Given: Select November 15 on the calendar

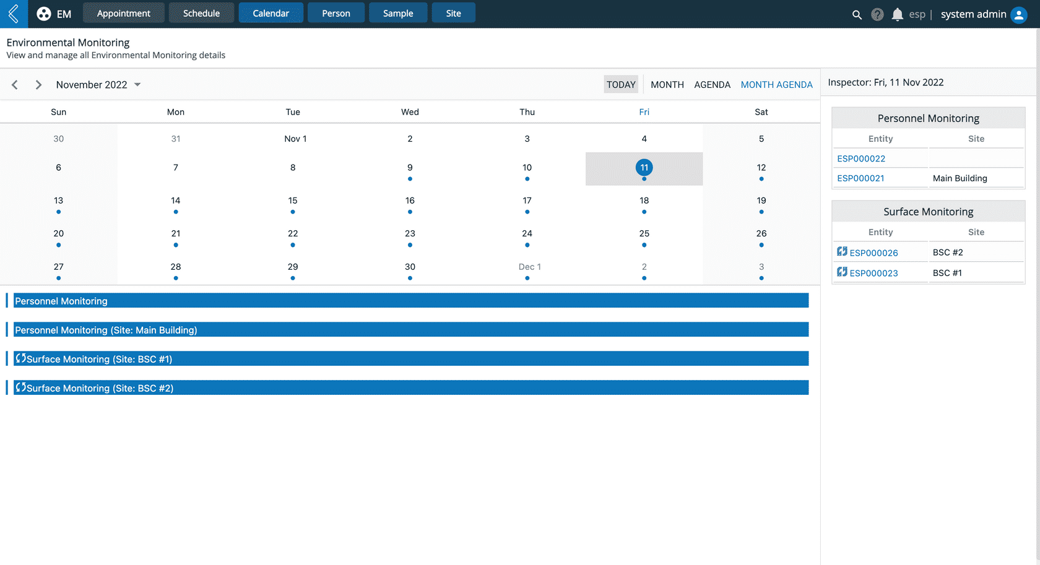Looking at the screenshot, I should point(293,201).
